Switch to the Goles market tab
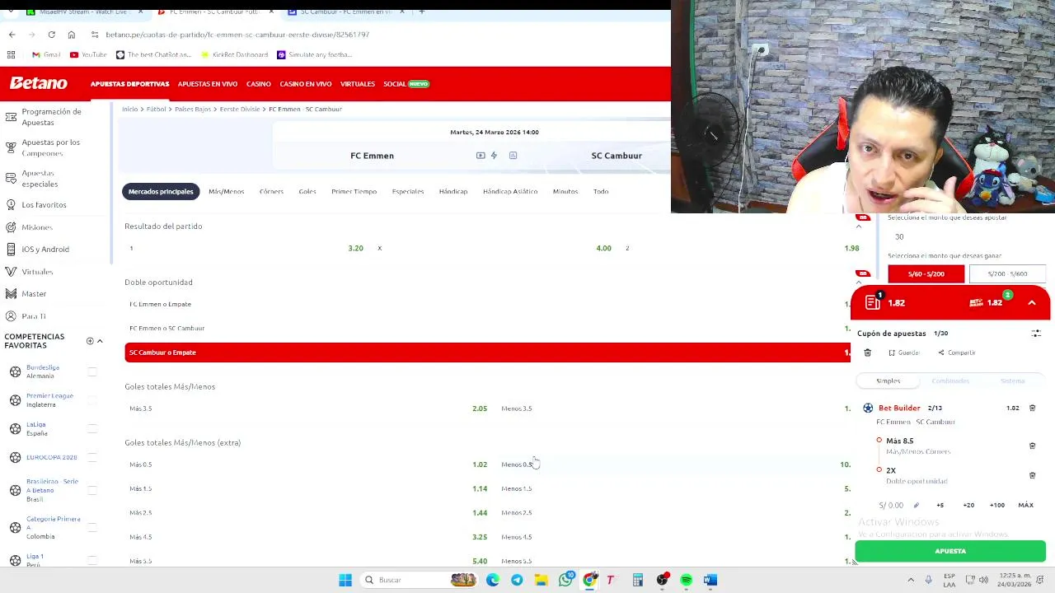The image size is (1055, 593). coord(307,191)
